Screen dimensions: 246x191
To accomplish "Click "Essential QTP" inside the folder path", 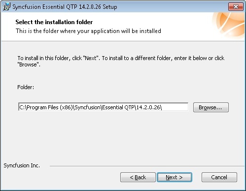I will [118, 107].
